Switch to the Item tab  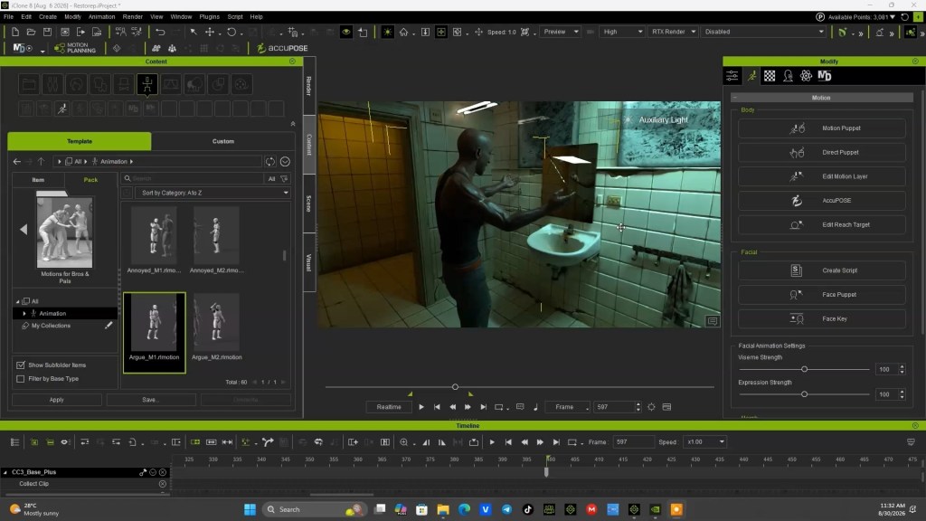38,180
